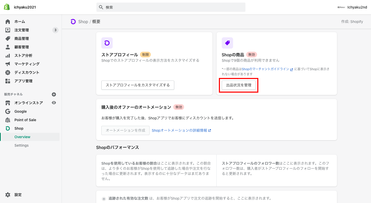The image size is (371, 203).
Task: Click the Ichyaku2nd account avatar
Action: pos(341,7)
